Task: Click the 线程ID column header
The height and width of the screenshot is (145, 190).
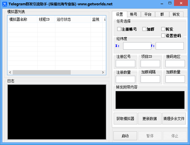Action: [x=46, y=19]
